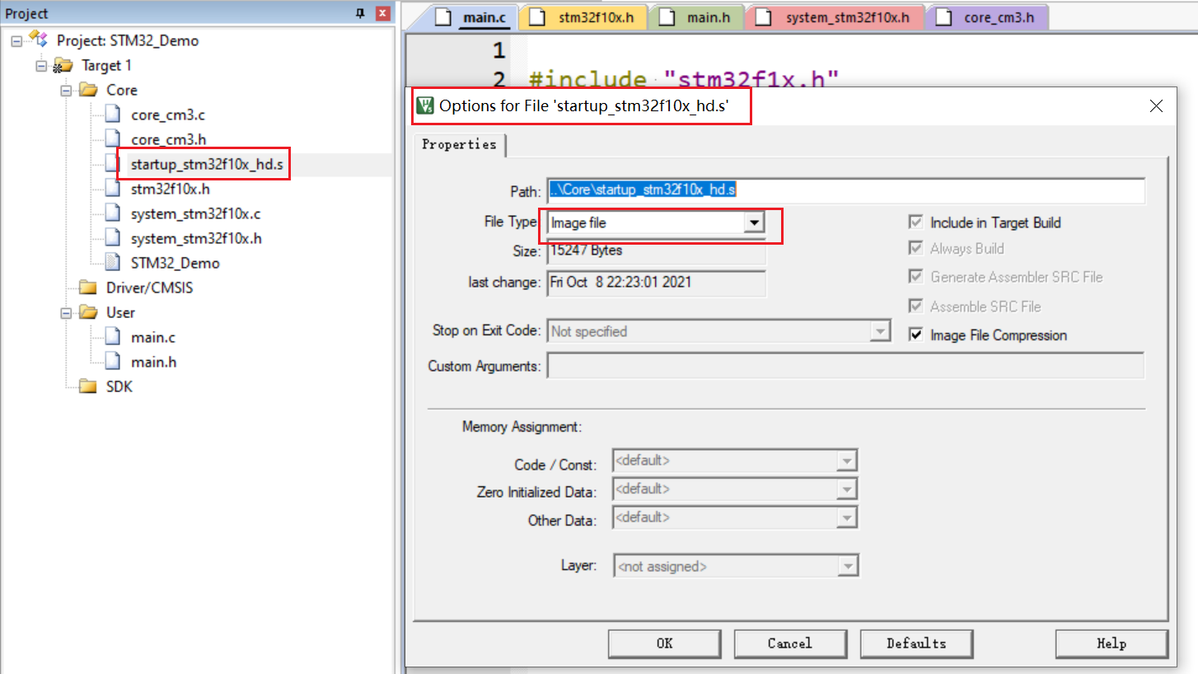Click file icon on main.c editor tab
1198x674 pixels.
click(444, 17)
